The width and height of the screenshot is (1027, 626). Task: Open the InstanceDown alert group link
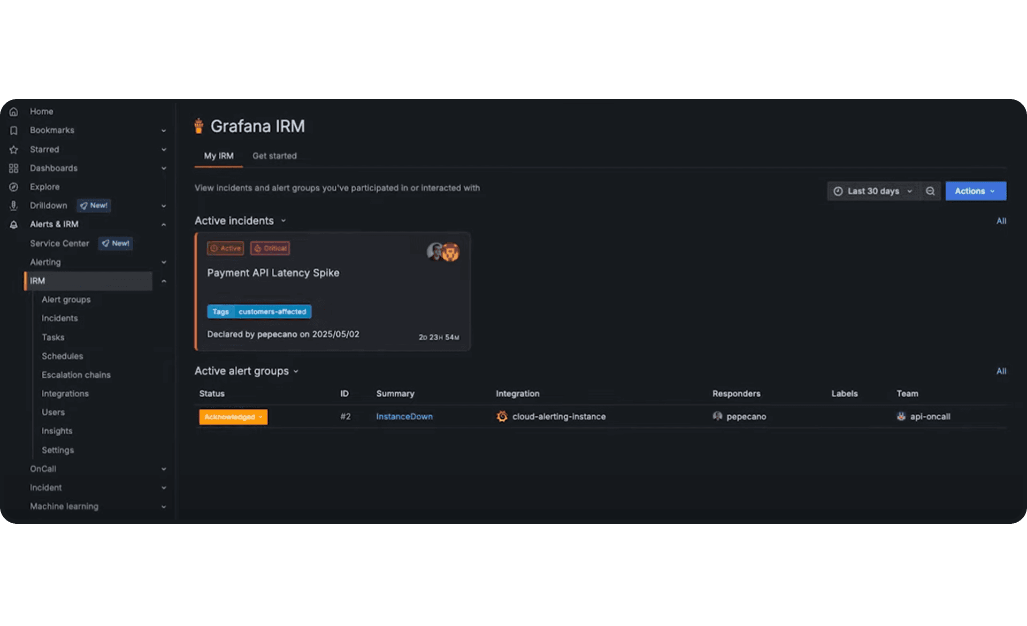404,417
